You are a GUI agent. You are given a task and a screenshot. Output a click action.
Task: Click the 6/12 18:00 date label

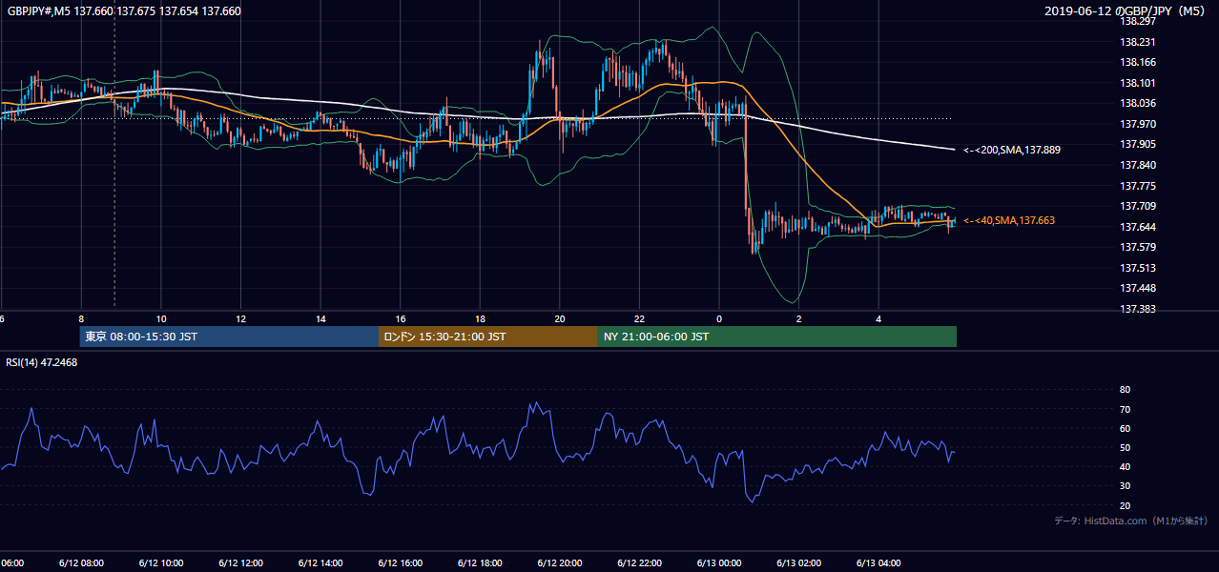pyautogui.click(x=480, y=562)
